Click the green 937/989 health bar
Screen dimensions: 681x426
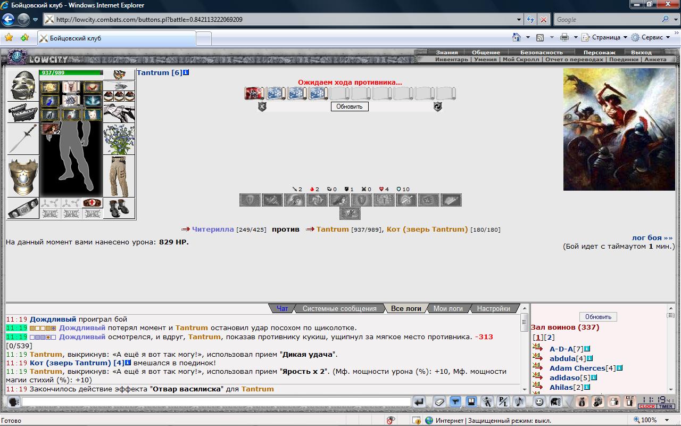click(x=71, y=73)
